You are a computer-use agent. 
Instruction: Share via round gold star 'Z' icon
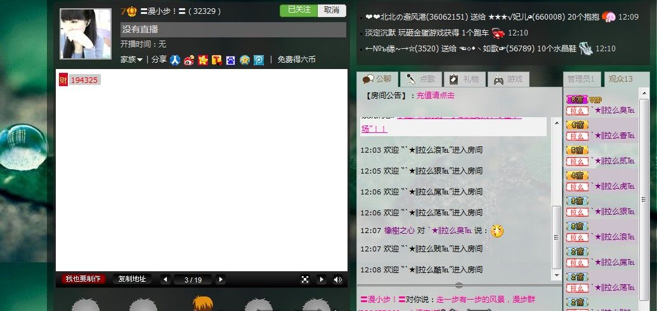point(245,60)
